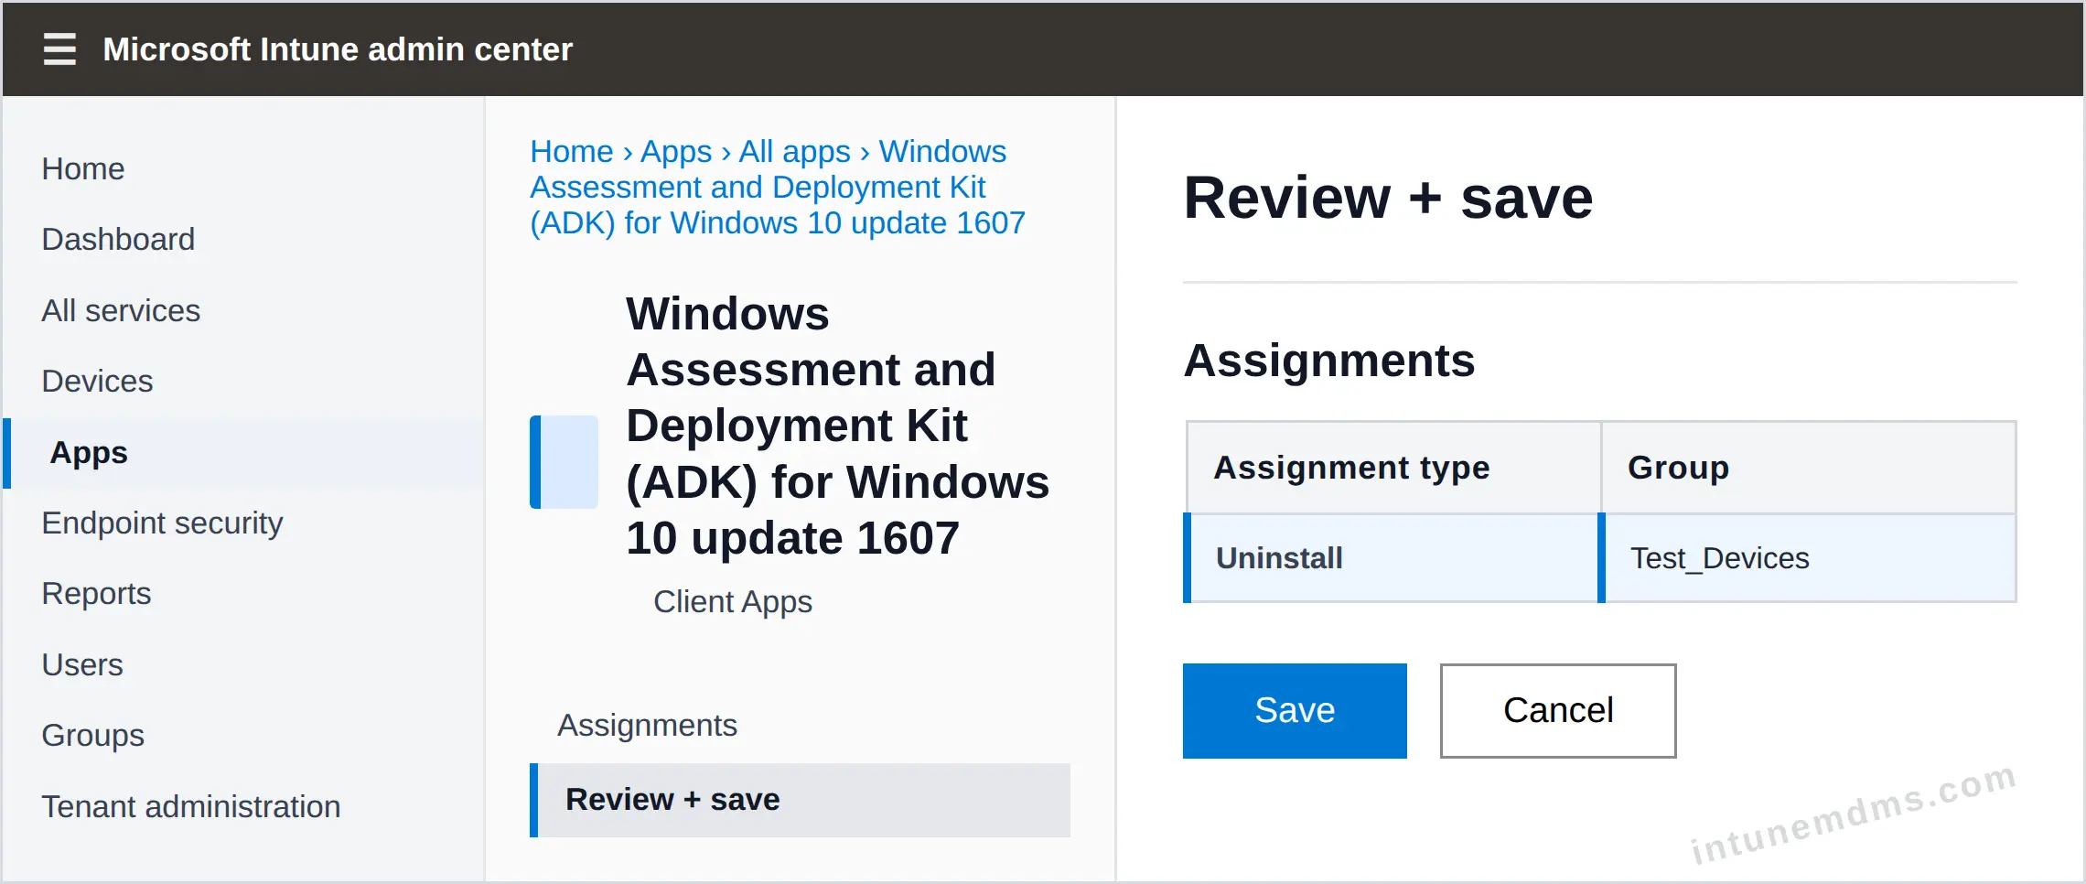The width and height of the screenshot is (2086, 884).
Task: Select the Uninstall assignment cell
Action: tap(1392, 558)
